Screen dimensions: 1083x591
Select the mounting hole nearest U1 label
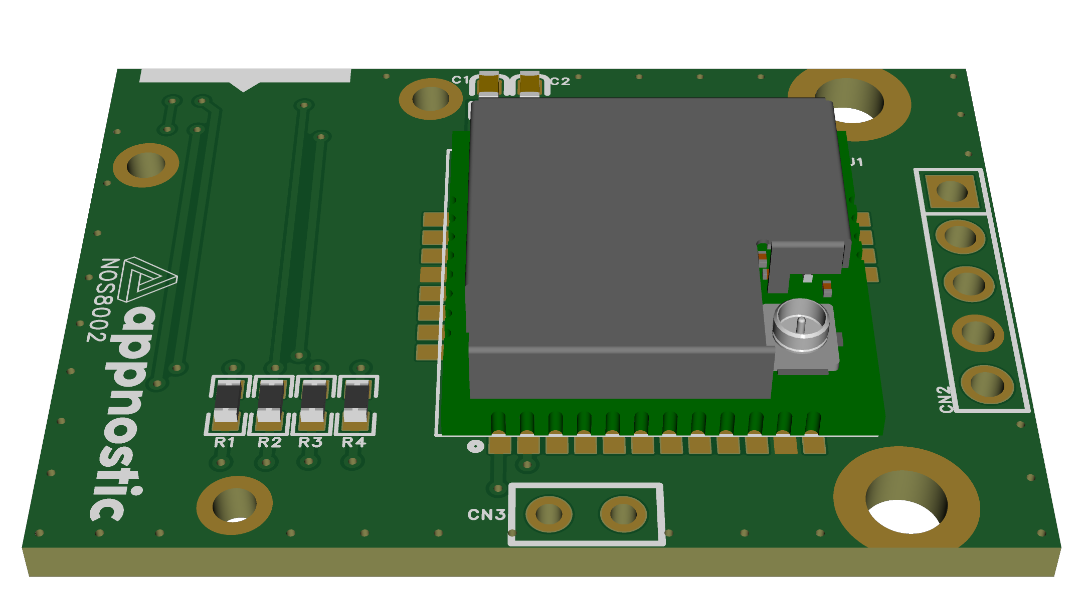point(850,104)
